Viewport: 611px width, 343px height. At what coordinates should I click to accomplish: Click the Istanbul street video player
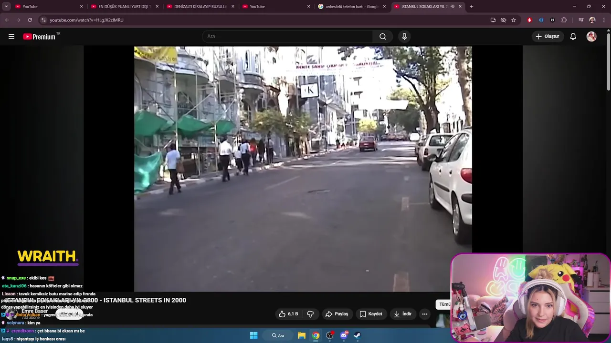point(303,169)
